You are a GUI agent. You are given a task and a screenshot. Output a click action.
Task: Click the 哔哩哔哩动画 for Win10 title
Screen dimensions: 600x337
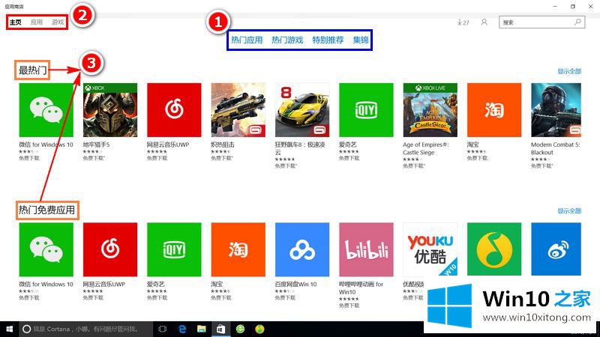(361, 288)
